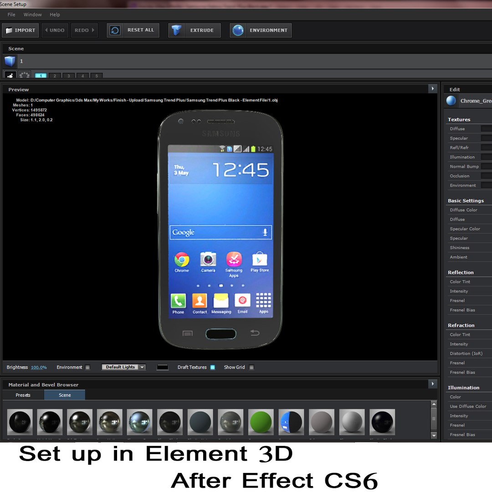Select the fourth bronze-tinted chrome material sphere
The height and width of the screenshot is (492, 492).
coord(109,422)
